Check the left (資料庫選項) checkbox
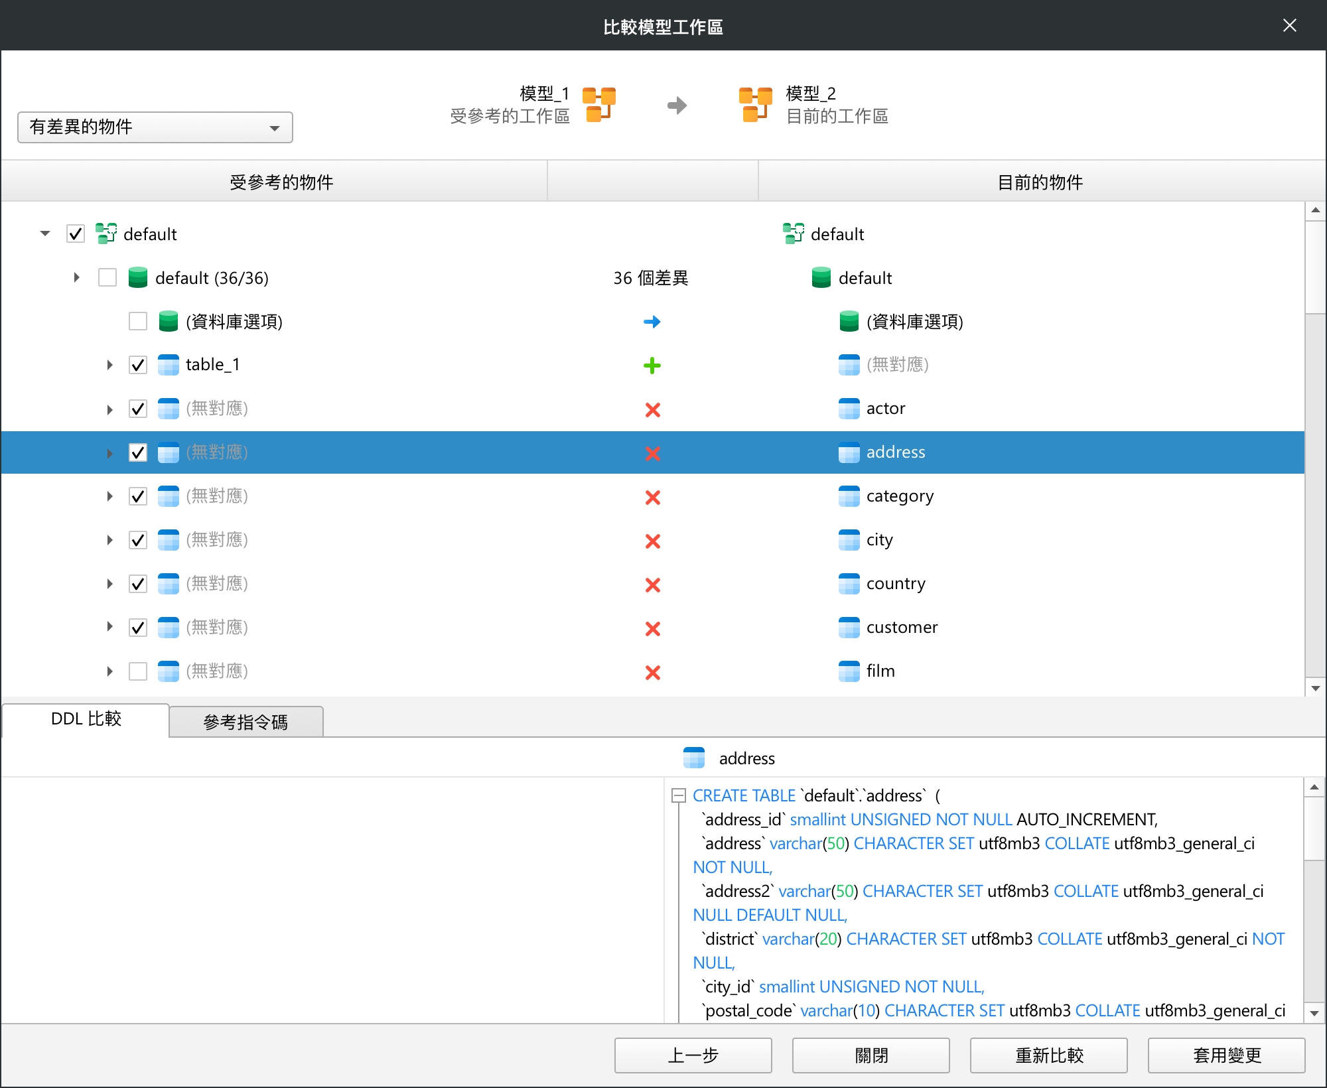The image size is (1327, 1088). click(138, 321)
